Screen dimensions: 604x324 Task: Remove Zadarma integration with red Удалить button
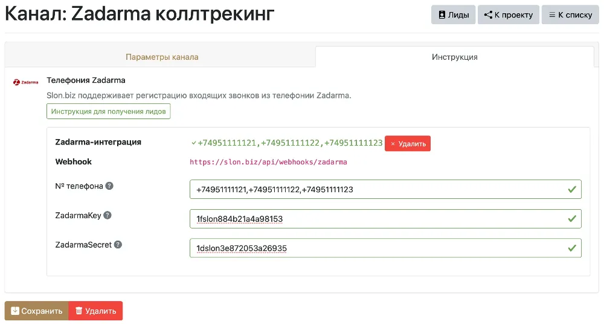tap(408, 143)
